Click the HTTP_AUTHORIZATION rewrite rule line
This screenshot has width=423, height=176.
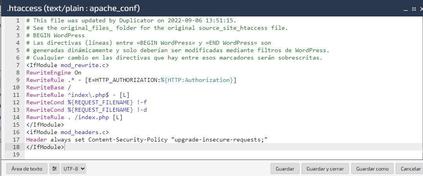(131, 80)
